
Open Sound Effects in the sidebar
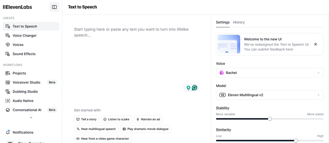pyautogui.click(x=31, y=54)
